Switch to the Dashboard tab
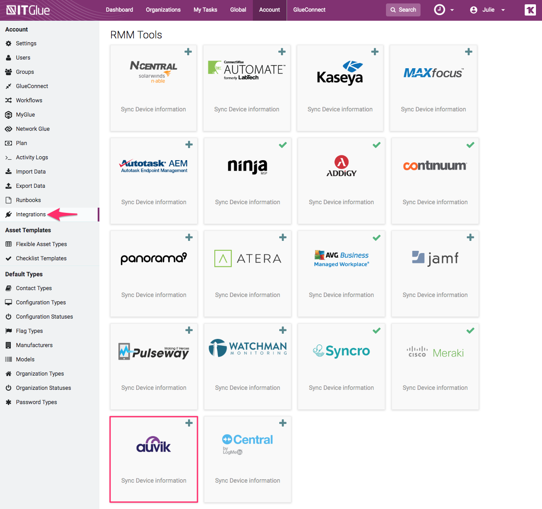 [119, 9]
